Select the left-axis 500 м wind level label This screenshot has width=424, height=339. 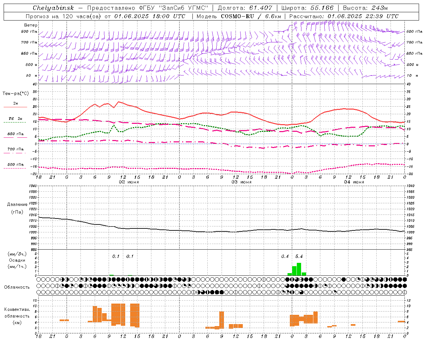[31, 65]
